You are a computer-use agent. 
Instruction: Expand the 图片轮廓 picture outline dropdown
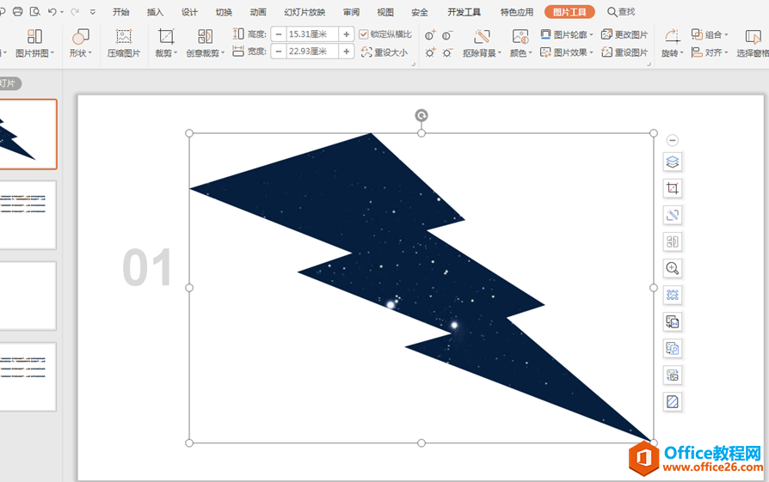pos(567,34)
